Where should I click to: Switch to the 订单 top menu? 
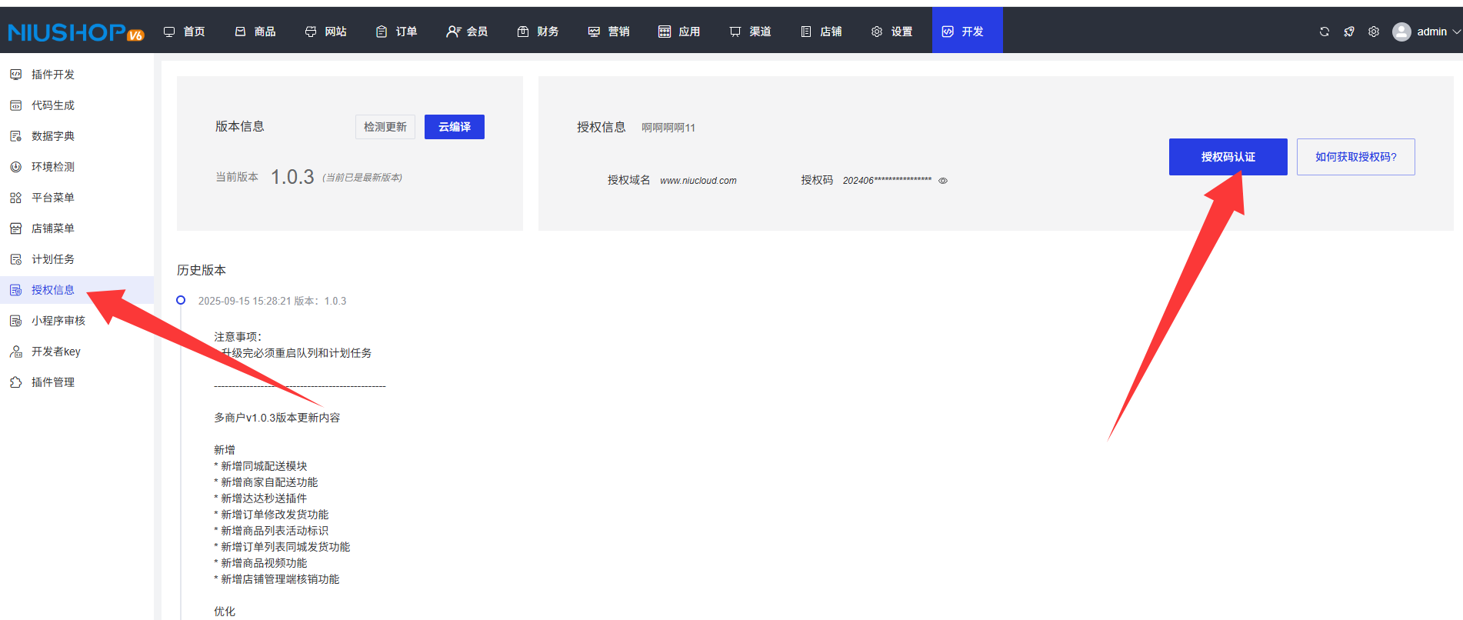coord(397,32)
